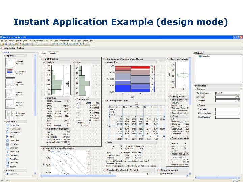Open the weight red triangle menu
This screenshot has width=243, height=182.
[46, 62]
